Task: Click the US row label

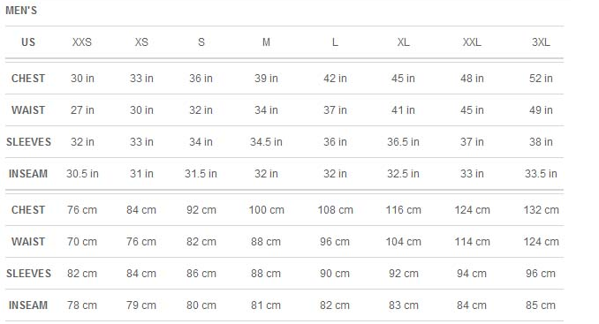Action: pos(28,42)
